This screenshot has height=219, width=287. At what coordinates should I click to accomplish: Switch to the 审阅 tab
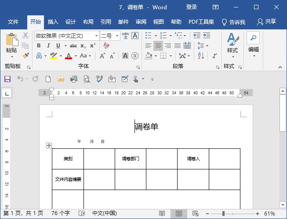(x=141, y=22)
